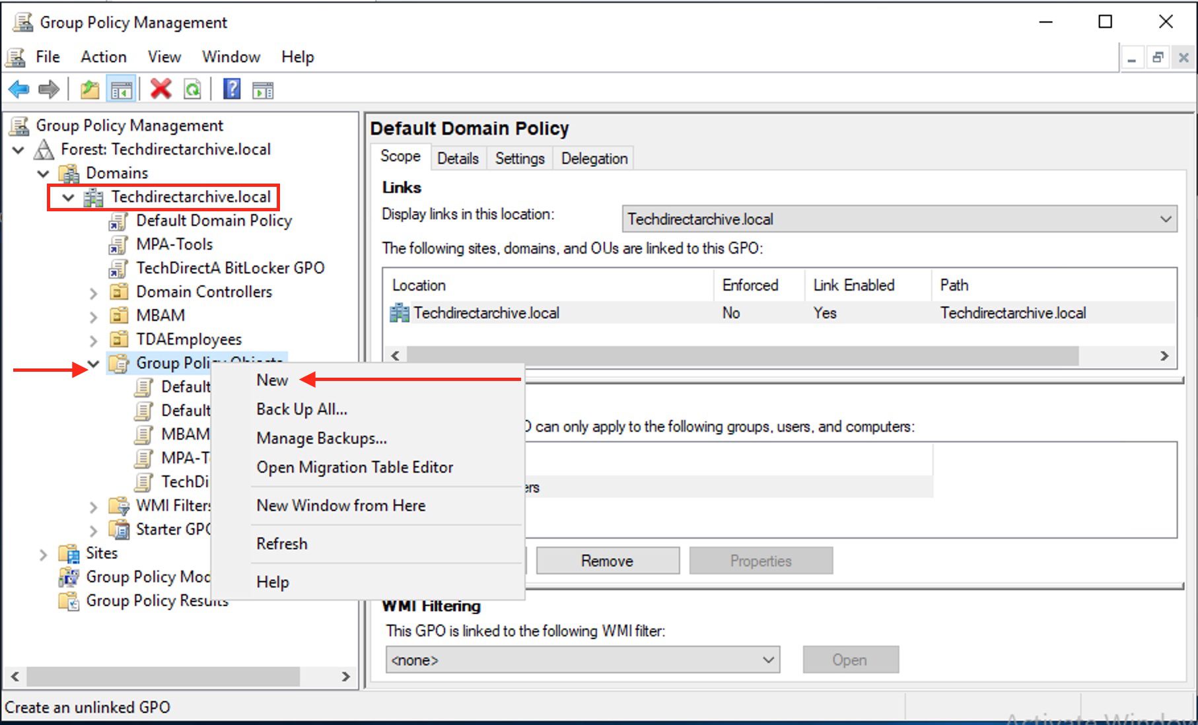Click the Properties button

click(x=761, y=561)
